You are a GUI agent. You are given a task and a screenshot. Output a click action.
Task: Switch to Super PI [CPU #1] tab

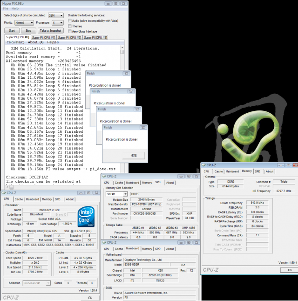[44, 38]
